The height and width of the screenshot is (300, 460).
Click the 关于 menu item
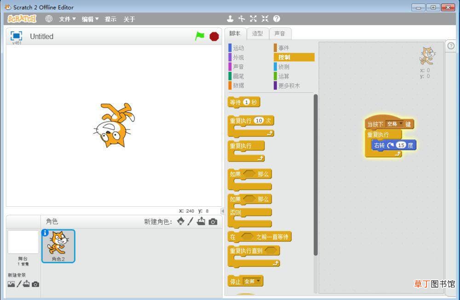pyautogui.click(x=129, y=19)
